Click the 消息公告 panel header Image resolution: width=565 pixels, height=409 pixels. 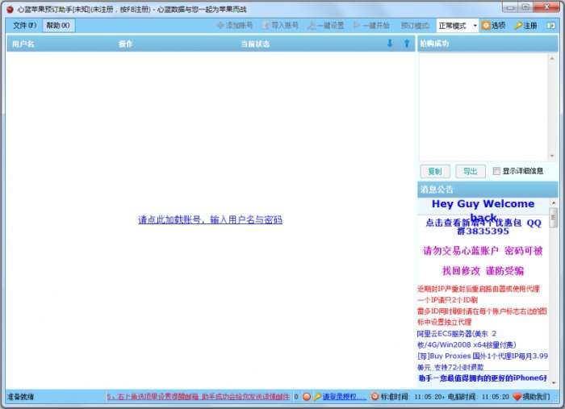point(488,190)
